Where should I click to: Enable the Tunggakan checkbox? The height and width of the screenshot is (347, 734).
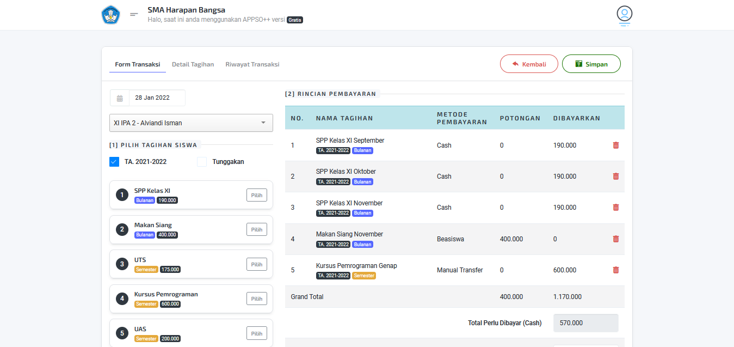click(x=202, y=162)
